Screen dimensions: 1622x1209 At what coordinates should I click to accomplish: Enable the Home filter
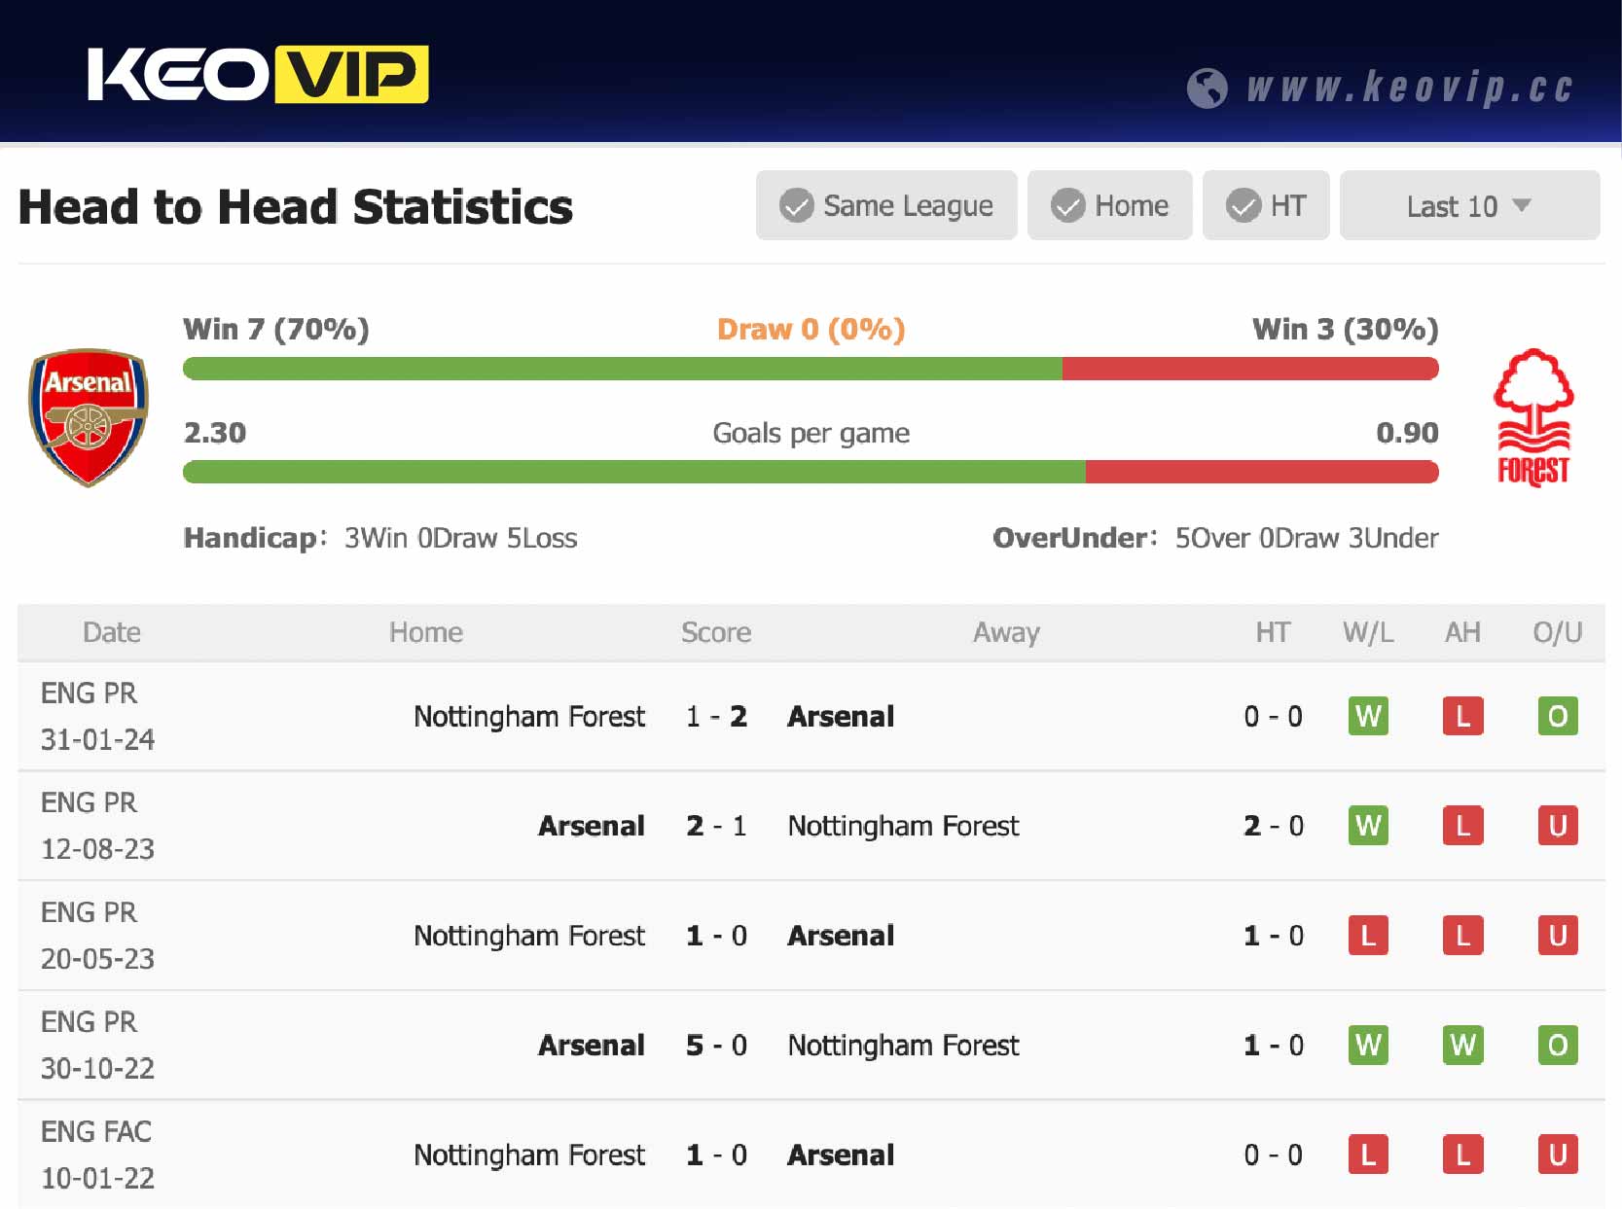click(1109, 205)
